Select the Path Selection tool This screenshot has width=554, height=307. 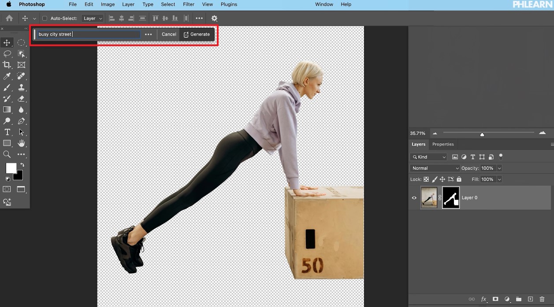[x=21, y=132]
